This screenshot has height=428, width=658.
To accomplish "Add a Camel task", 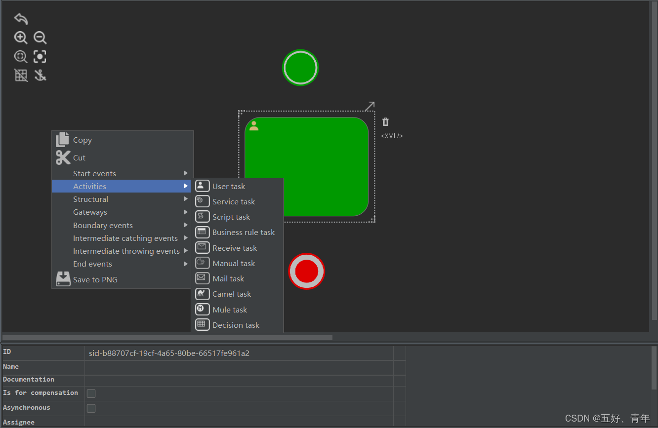I will 237,294.
